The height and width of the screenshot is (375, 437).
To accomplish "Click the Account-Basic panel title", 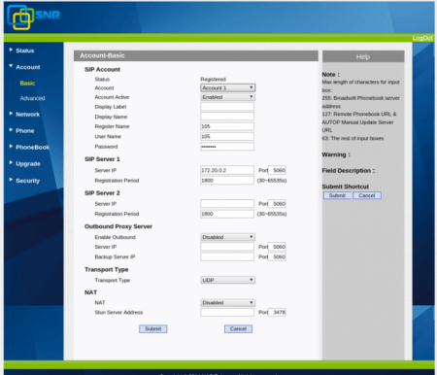I will pyautogui.click(x=102, y=55).
